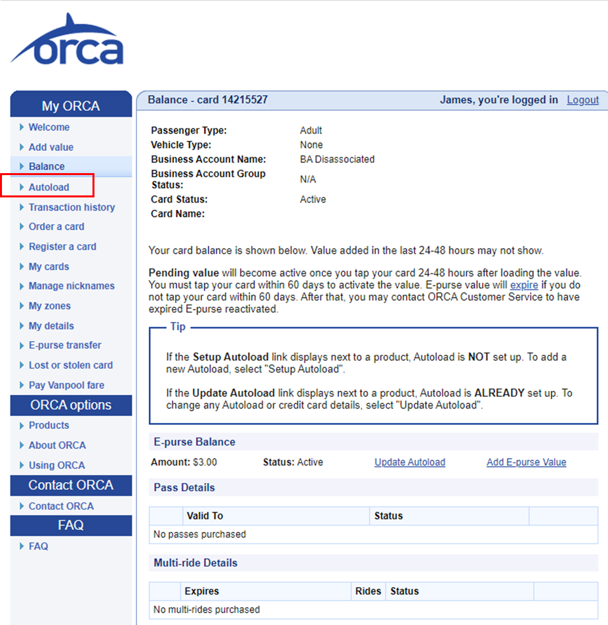Follow the expire link in the text
608x625 pixels.
point(524,285)
